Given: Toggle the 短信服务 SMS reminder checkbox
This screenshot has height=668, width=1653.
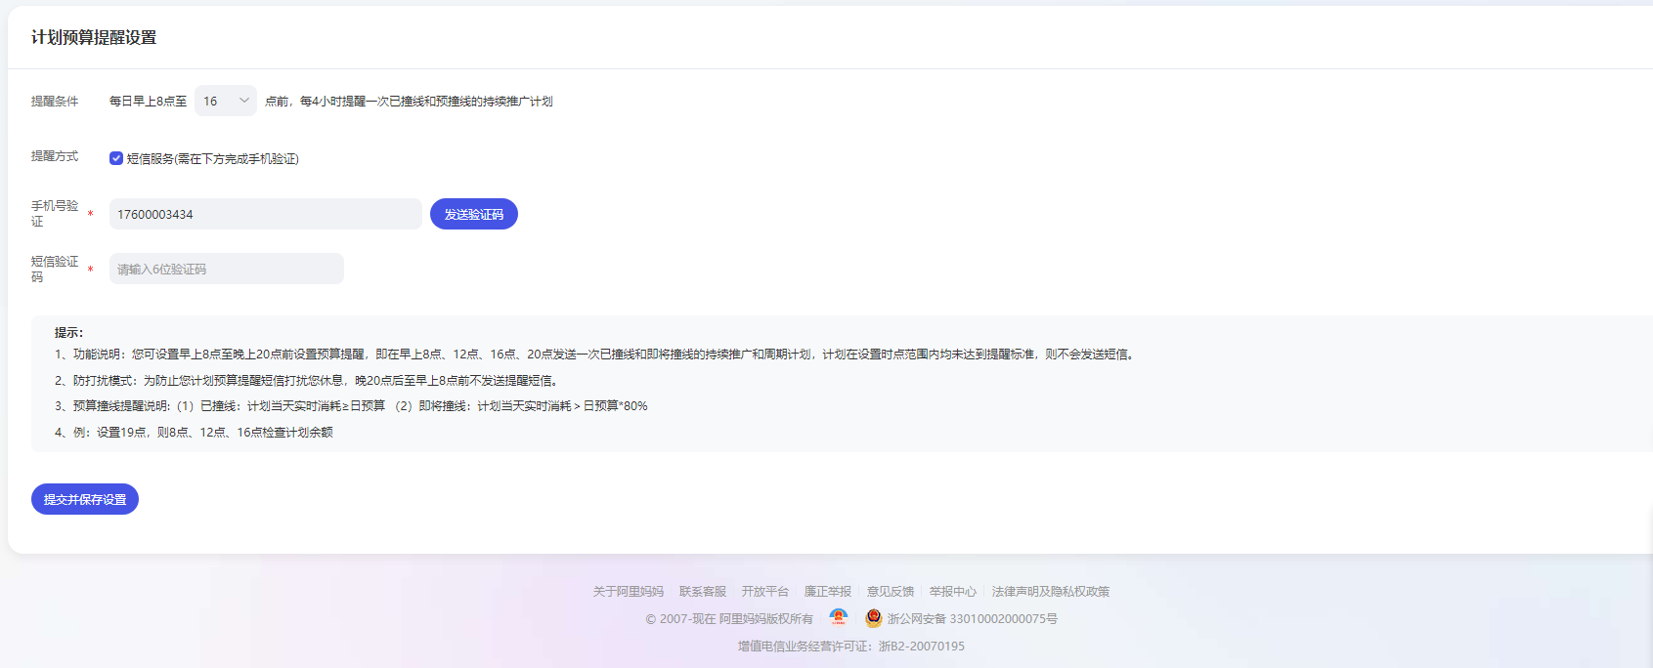Looking at the screenshot, I should click(x=116, y=158).
